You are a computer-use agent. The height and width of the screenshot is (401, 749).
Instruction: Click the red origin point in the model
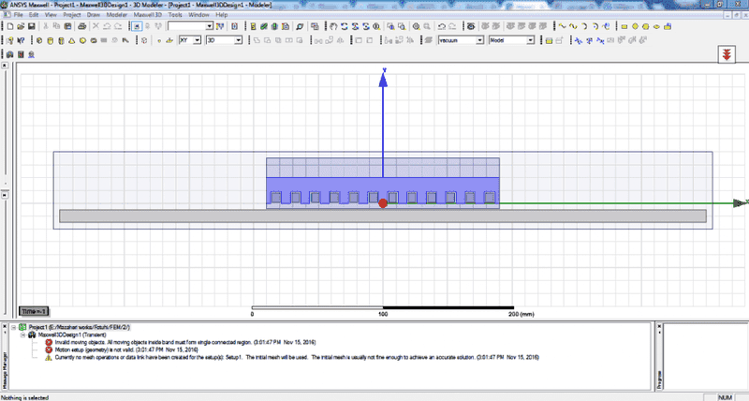coord(383,202)
